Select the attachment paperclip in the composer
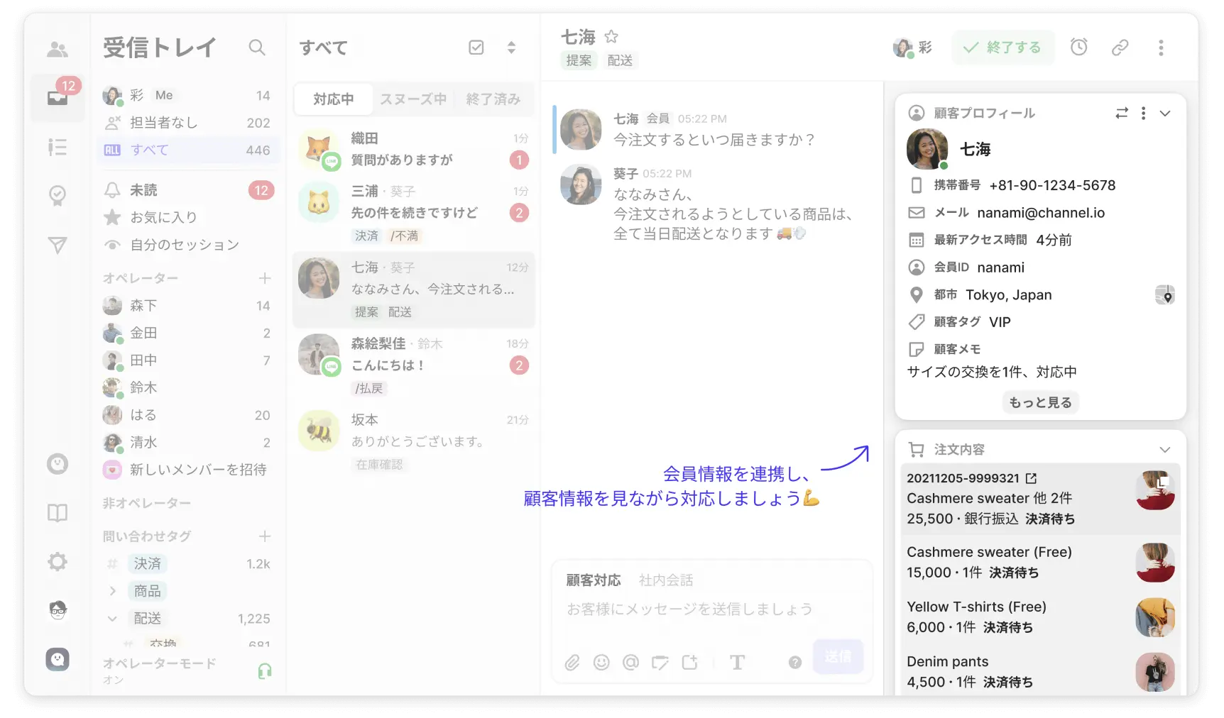This screenshot has height=718, width=1224. pos(572,663)
